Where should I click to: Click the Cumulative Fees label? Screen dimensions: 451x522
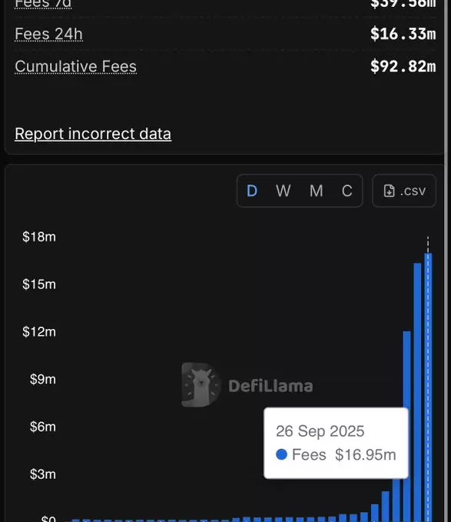(76, 66)
